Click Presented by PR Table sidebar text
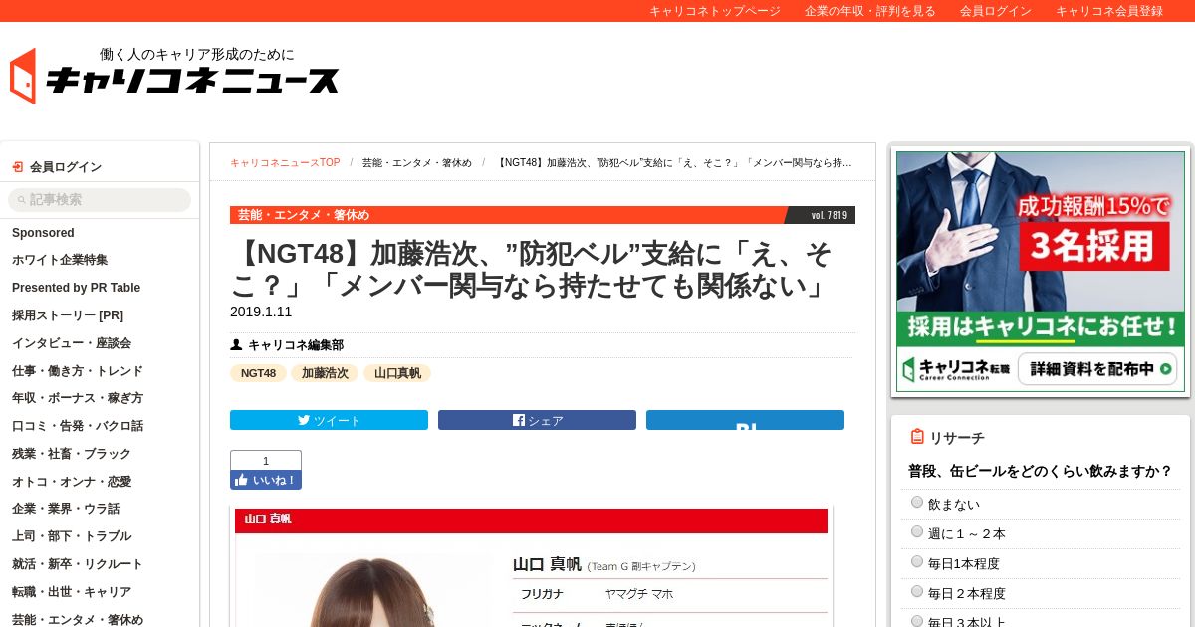The width and height of the screenshot is (1195, 627). click(x=76, y=288)
